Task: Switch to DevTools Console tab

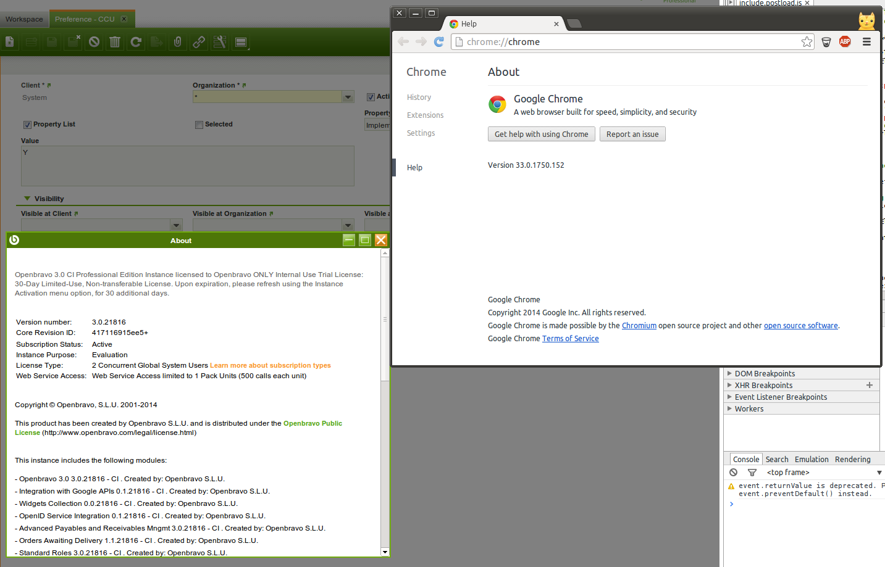Action: tap(746, 459)
